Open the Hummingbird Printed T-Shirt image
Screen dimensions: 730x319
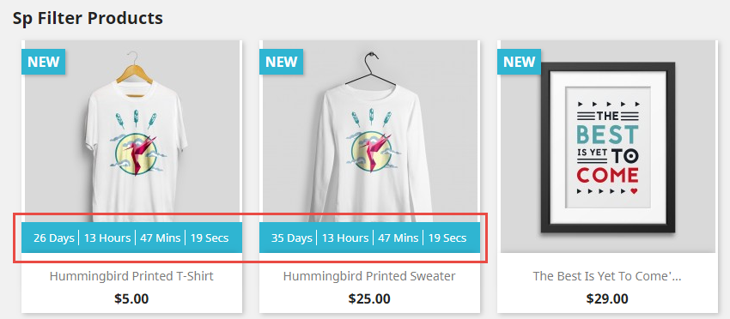coord(131,131)
